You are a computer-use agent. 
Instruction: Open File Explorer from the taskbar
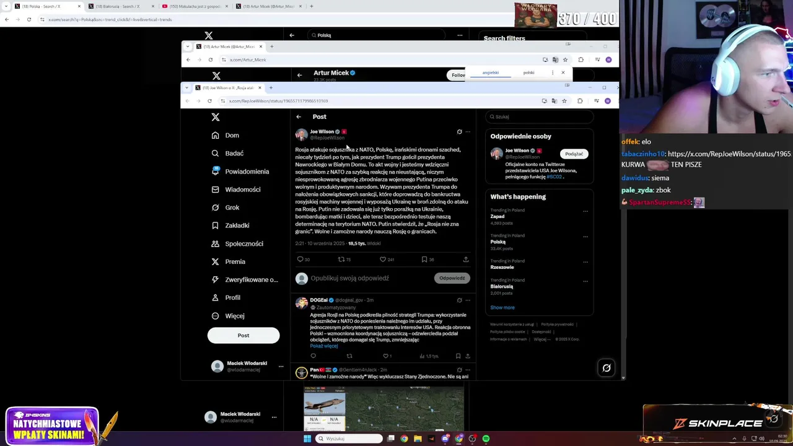click(x=418, y=439)
